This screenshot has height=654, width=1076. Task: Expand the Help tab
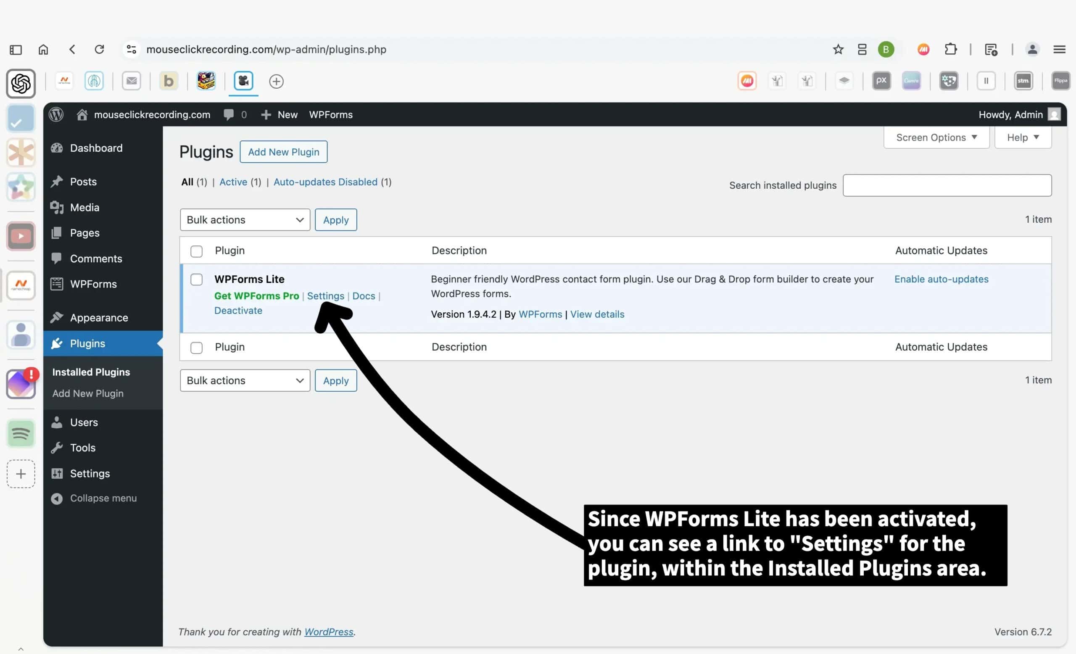point(1023,137)
